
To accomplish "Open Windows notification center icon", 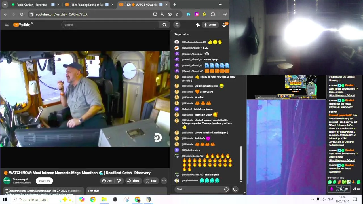I will (x=355, y=199).
